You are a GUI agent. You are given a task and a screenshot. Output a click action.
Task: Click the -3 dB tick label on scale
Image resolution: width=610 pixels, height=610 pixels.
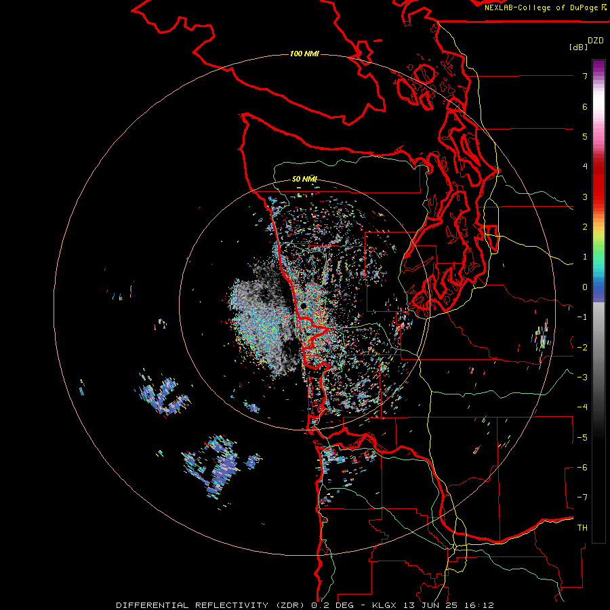tap(582, 378)
